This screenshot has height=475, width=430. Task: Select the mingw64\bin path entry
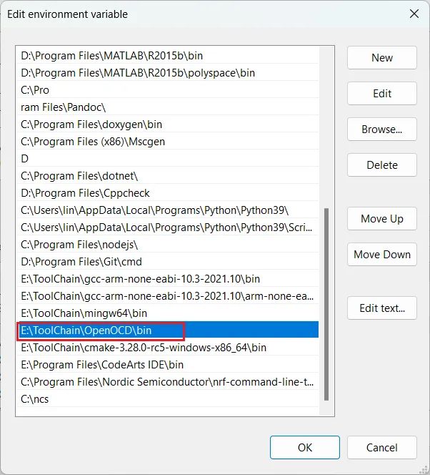coord(84,313)
